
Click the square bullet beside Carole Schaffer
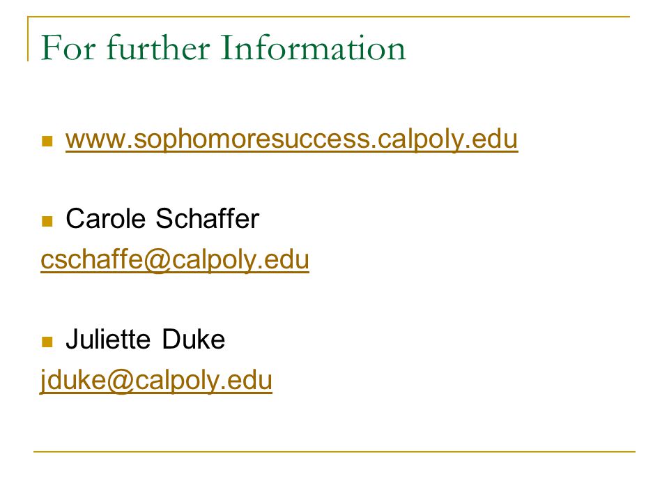[47, 221]
